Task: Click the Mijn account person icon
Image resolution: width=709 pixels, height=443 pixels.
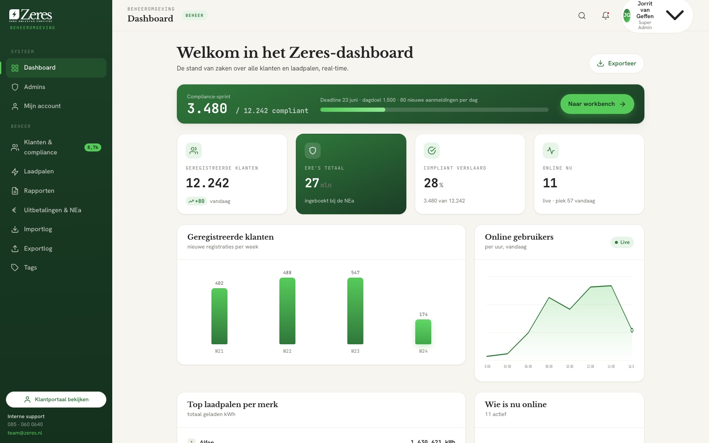Action: tap(15, 106)
